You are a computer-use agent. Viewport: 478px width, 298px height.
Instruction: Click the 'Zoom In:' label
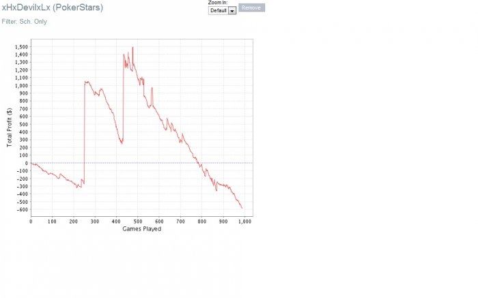(x=218, y=3)
